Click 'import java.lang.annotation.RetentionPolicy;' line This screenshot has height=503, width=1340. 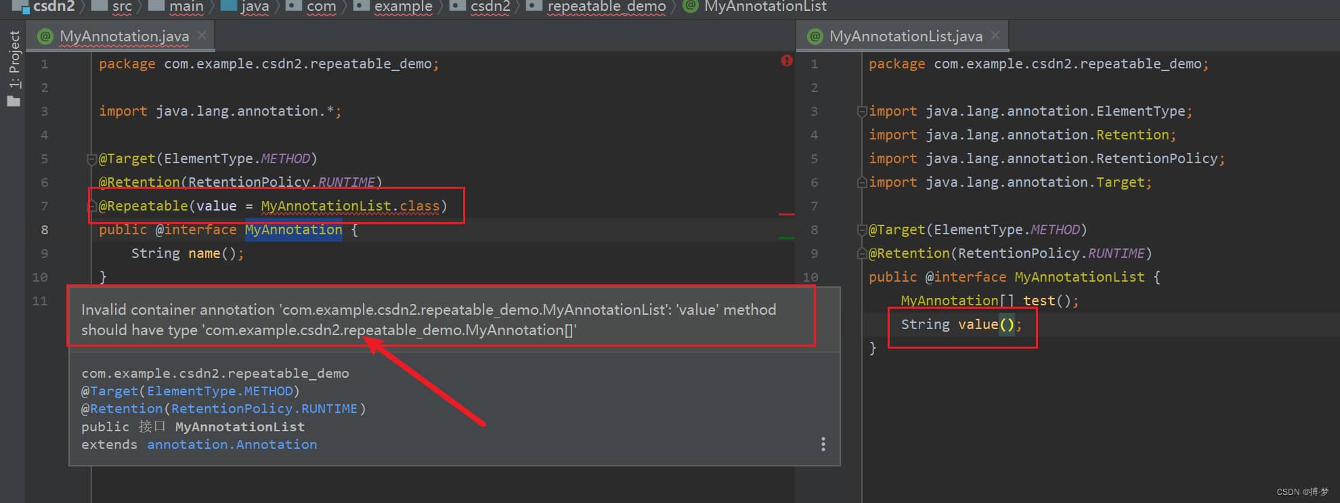1047,158
